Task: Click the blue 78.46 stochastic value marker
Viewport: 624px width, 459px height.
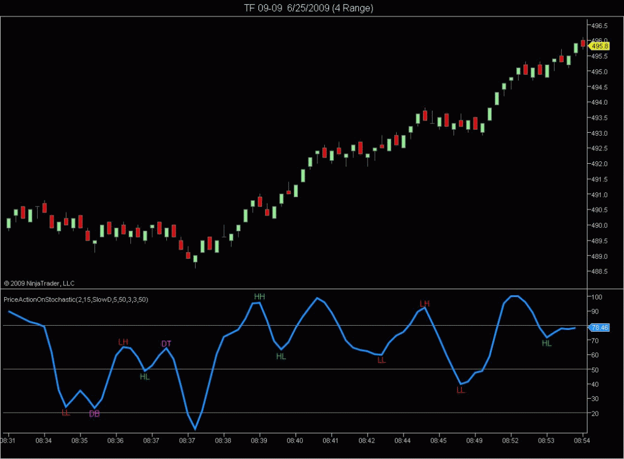Action: click(600, 328)
